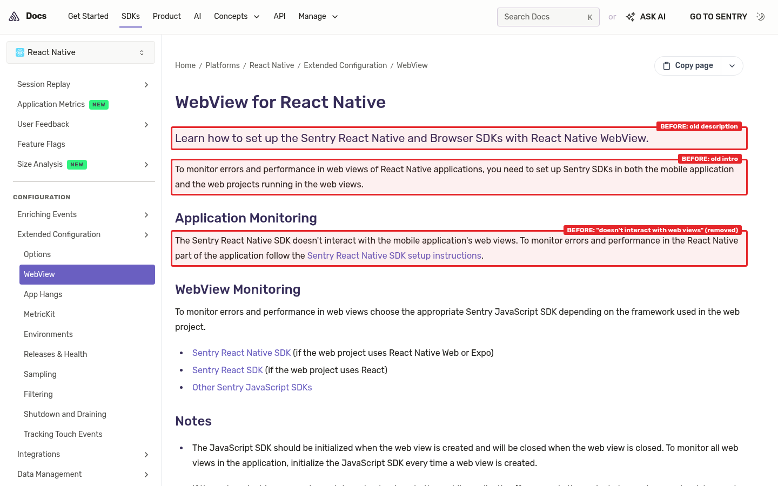Expand Data Management sidebar section
The width and height of the screenshot is (778, 486).
(146, 475)
